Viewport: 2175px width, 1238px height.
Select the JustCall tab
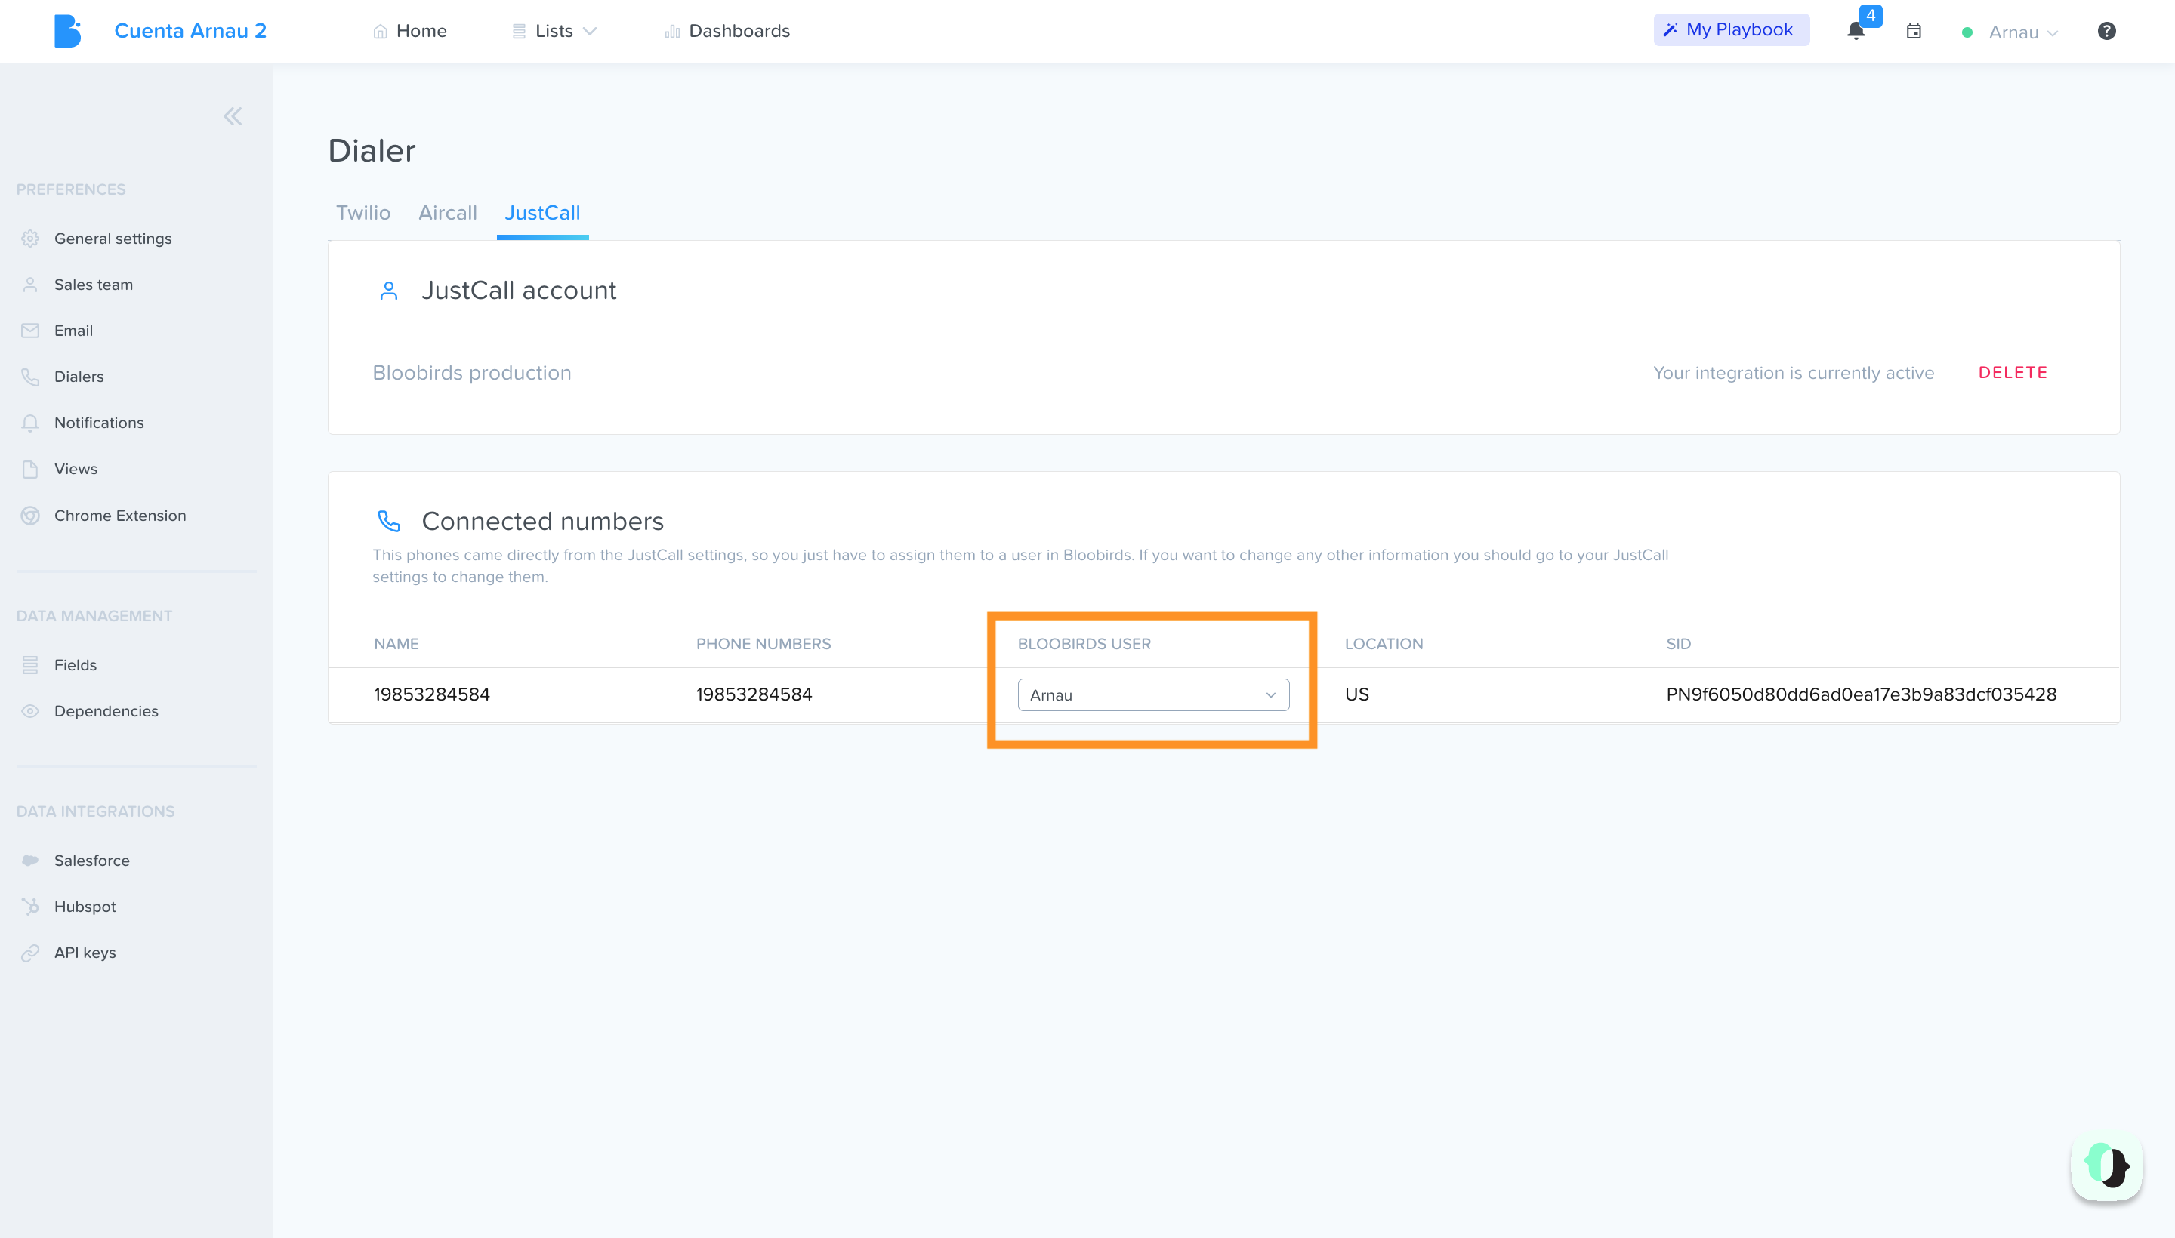click(x=543, y=213)
